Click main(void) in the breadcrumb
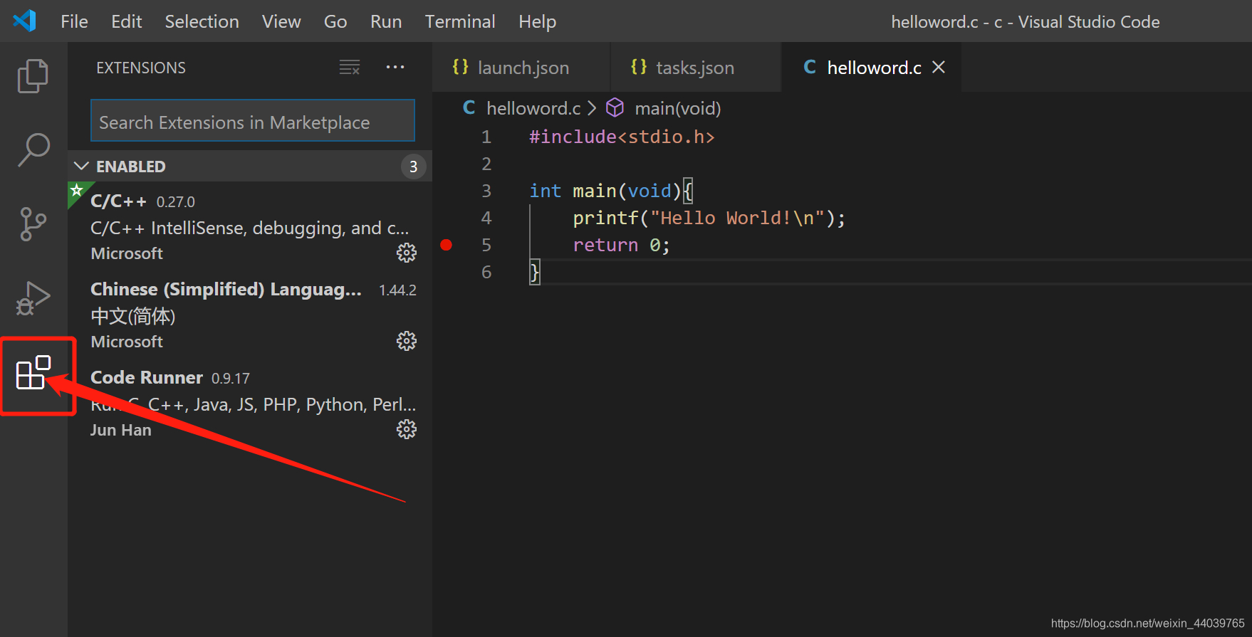Image resolution: width=1252 pixels, height=637 pixels. coord(678,108)
